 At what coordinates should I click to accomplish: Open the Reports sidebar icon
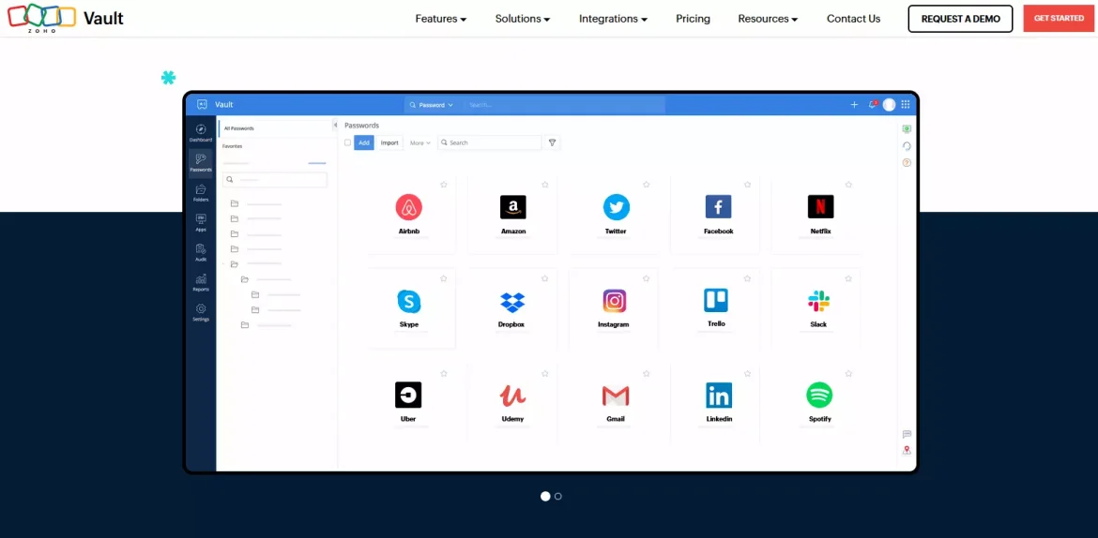click(x=200, y=283)
